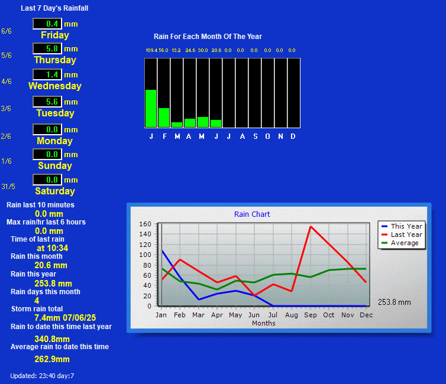Click the 160 y-axis label
The image size is (446, 384).
pyautogui.click(x=145, y=224)
